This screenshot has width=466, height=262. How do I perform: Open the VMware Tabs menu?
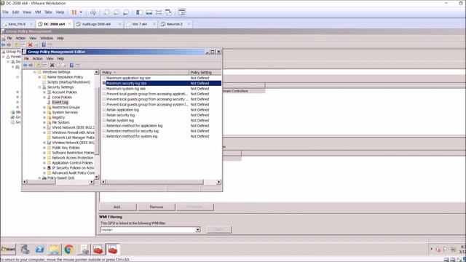point(48,12)
